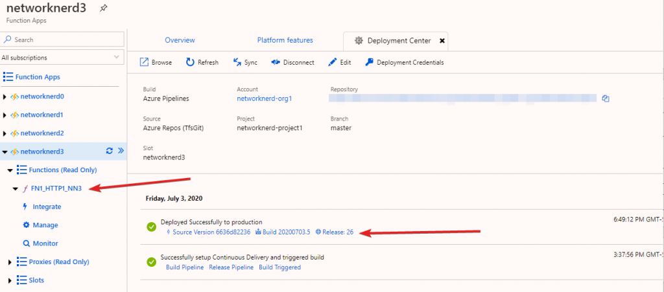Open the Release Pipeline link
The height and width of the screenshot is (292, 664).
point(231,267)
